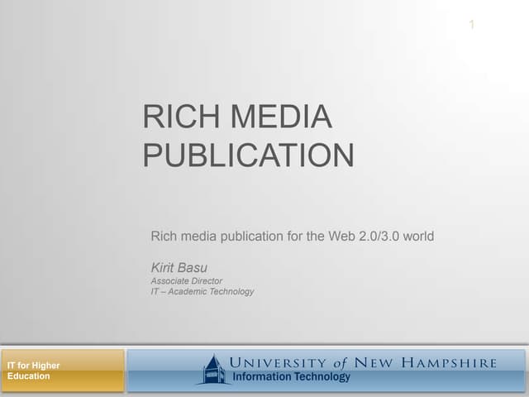Click the Associate Director line
The height and width of the screenshot is (397, 529).
click(x=186, y=280)
